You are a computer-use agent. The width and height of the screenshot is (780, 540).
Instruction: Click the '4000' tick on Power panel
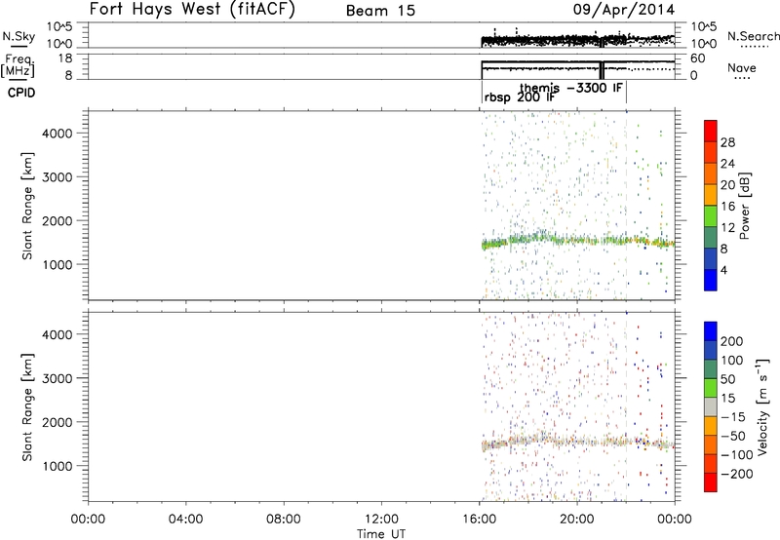pos(58,134)
